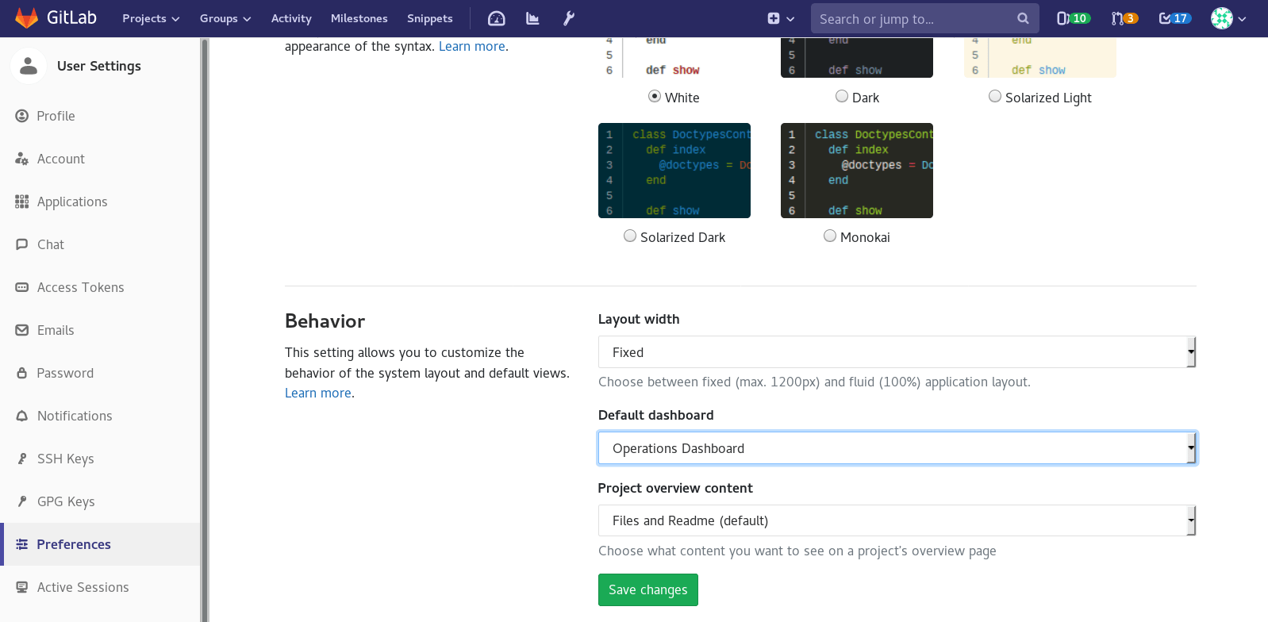
Task: Go to SSH Keys in the sidebar
Action: point(65,459)
